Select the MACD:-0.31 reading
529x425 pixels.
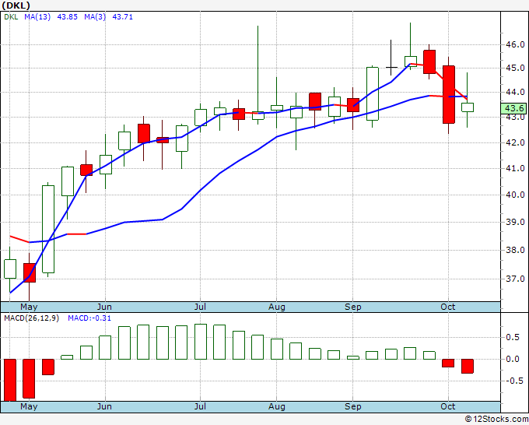point(89,318)
